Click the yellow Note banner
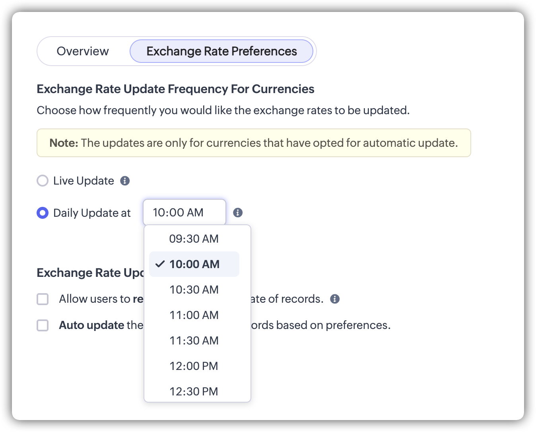The width and height of the screenshot is (536, 432). [x=254, y=143]
